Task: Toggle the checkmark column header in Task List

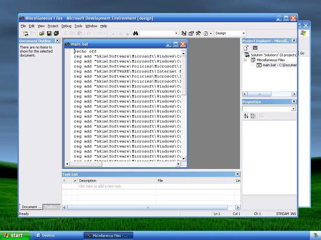Action: 75,181
